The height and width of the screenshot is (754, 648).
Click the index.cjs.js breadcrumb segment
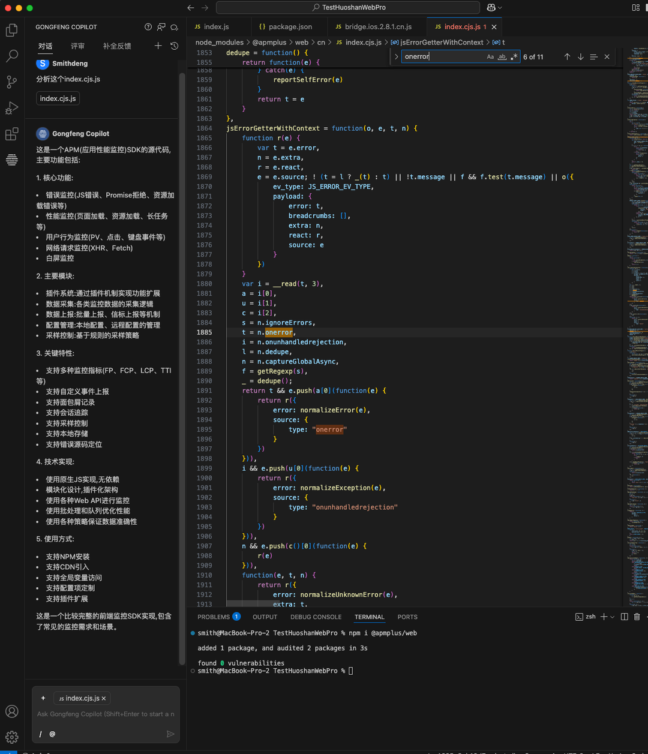(x=364, y=43)
